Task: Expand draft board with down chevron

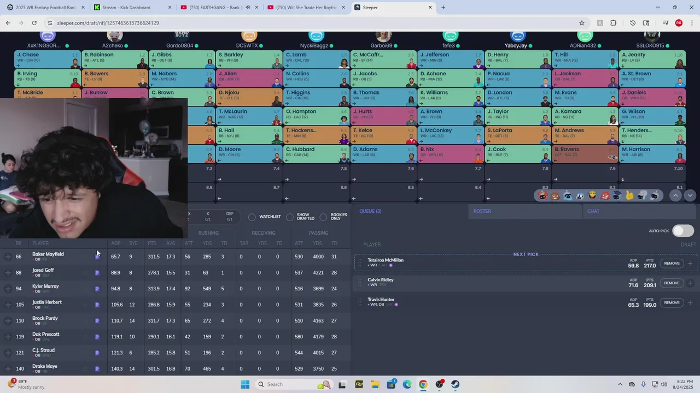Action: tap(690, 195)
